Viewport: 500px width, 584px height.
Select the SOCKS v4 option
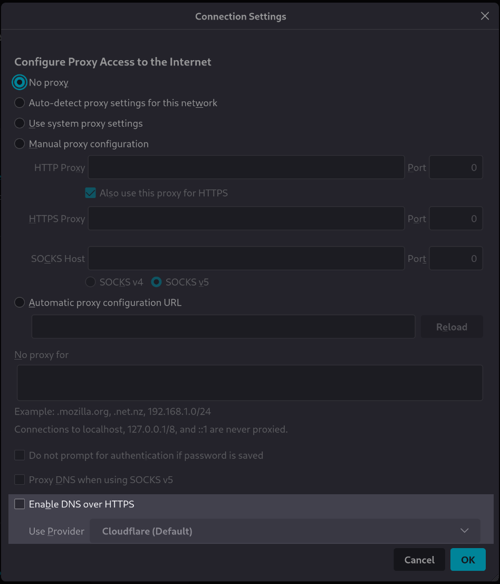click(90, 282)
